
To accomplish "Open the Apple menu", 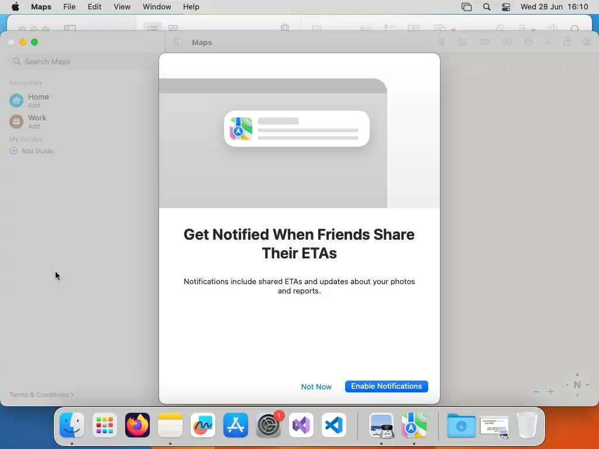I will [x=15, y=7].
